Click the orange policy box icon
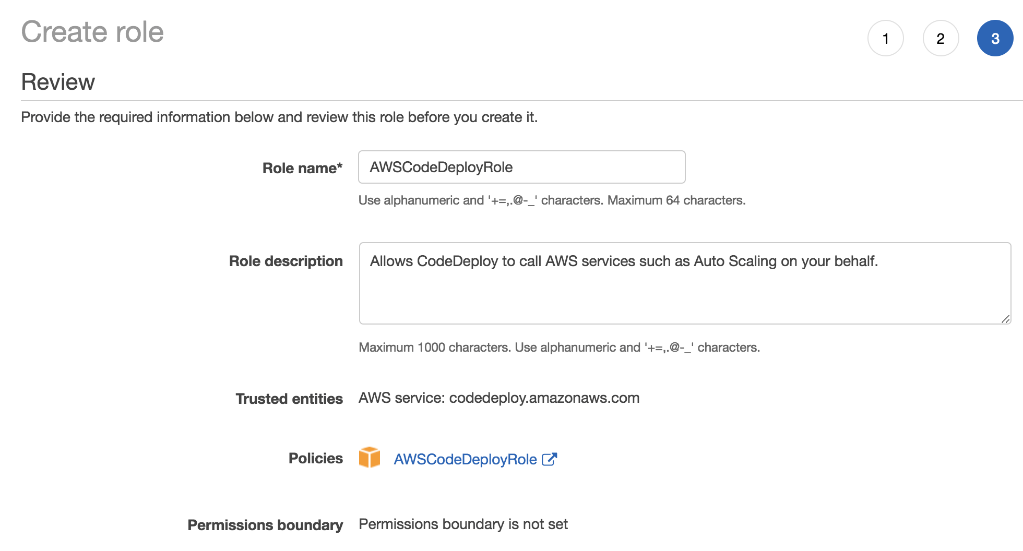 pos(370,458)
